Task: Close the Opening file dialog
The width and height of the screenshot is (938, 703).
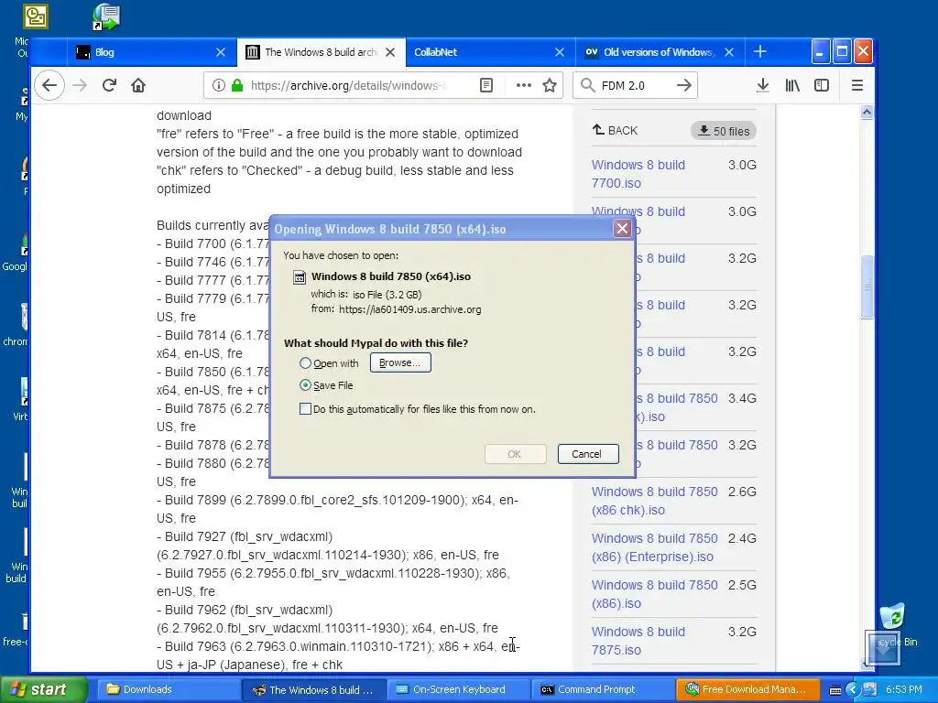Action: [x=623, y=228]
